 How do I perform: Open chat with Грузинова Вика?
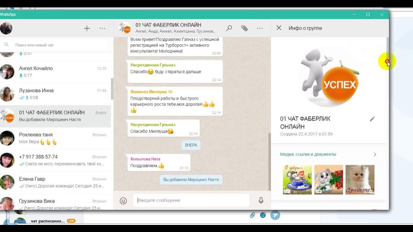pyautogui.click(x=55, y=202)
